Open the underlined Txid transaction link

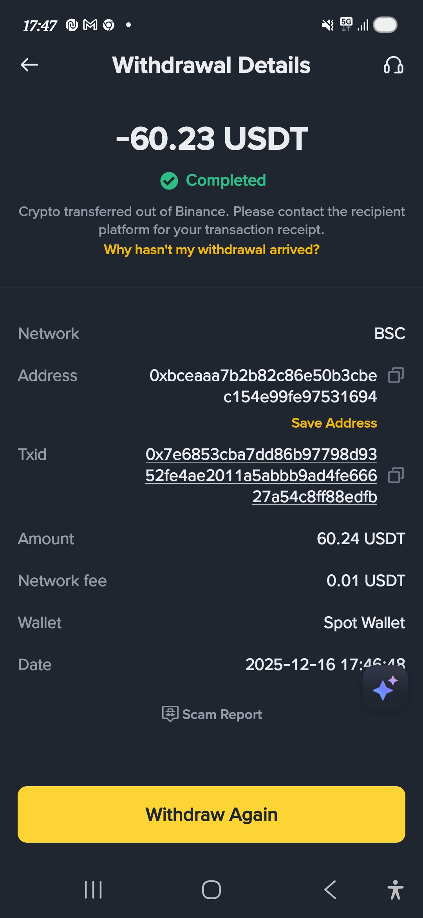[261, 475]
